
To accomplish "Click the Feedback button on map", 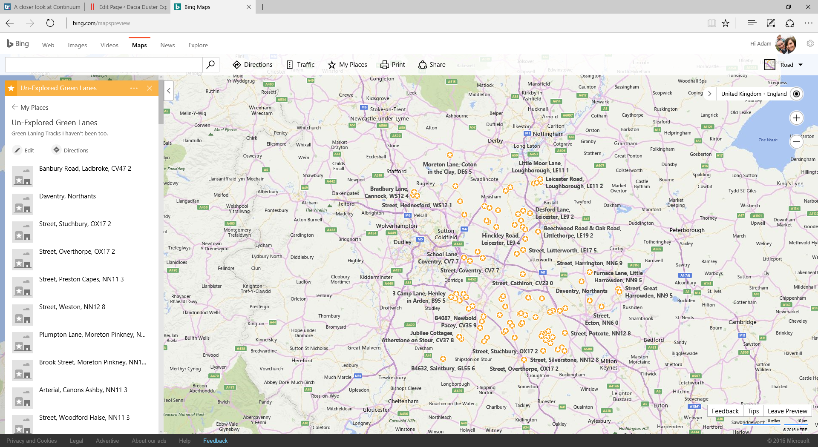I will click(x=725, y=411).
